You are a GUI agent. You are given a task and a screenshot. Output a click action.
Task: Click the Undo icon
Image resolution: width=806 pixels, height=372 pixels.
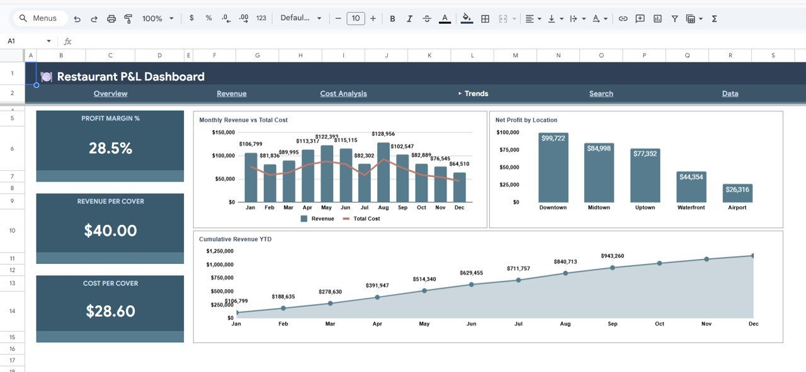(x=77, y=19)
